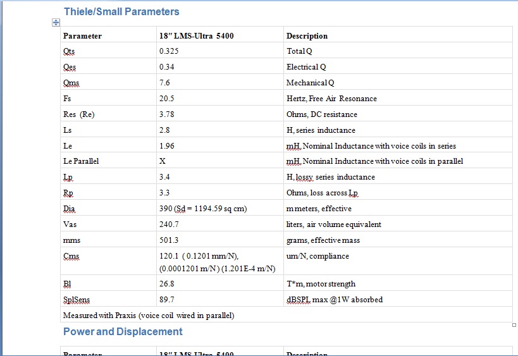Viewport: 518px width, 356px height.
Task: Click the 'Qms' parameter cell
Action: 108,82
